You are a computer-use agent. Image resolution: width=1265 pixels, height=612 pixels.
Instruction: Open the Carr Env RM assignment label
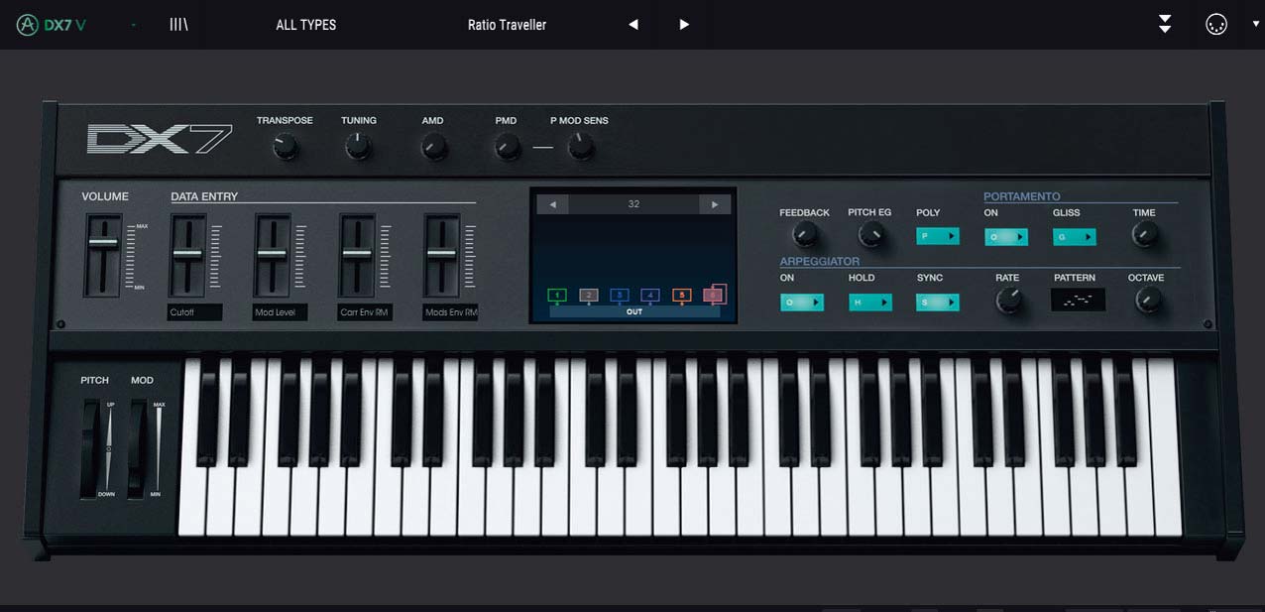[365, 312]
